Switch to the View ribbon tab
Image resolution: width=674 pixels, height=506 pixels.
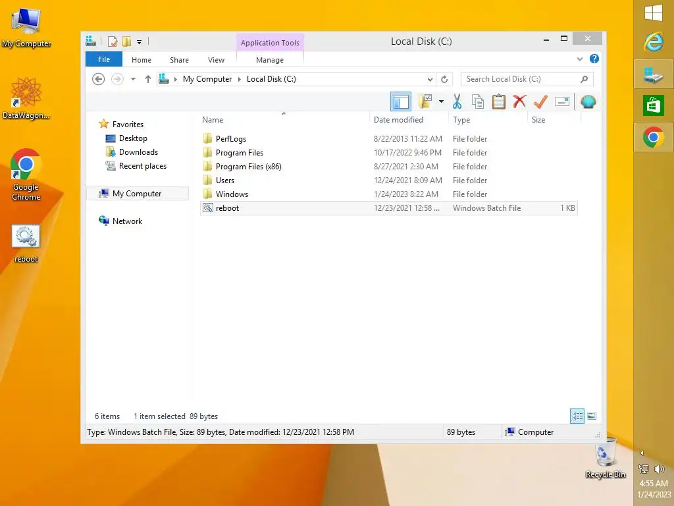(216, 60)
